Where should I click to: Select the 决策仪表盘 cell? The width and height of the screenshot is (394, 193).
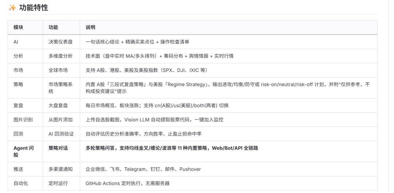click(61, 42)
